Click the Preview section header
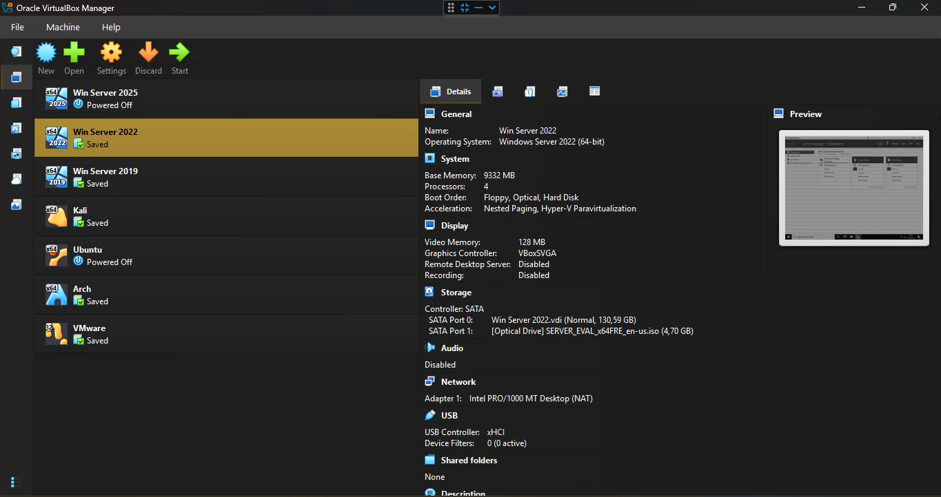This screenshot has height=497, width=941. [806, 114]
